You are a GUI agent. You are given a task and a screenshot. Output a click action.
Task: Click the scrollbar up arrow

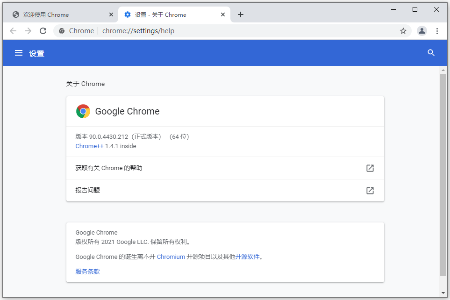443,70
